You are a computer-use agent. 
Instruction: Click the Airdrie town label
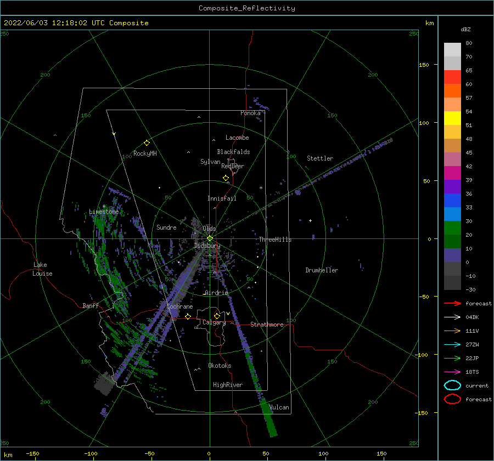click(x=216, y=293)
